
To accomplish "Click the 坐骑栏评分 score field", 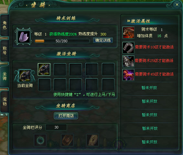I will tap(56, 127).
